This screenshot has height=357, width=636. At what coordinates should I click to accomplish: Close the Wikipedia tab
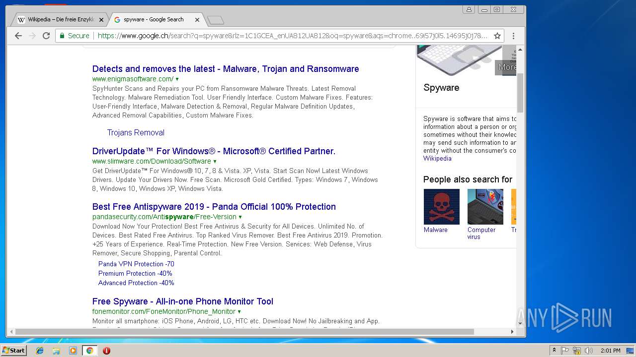pyautogui.click(x=101, y=20)
